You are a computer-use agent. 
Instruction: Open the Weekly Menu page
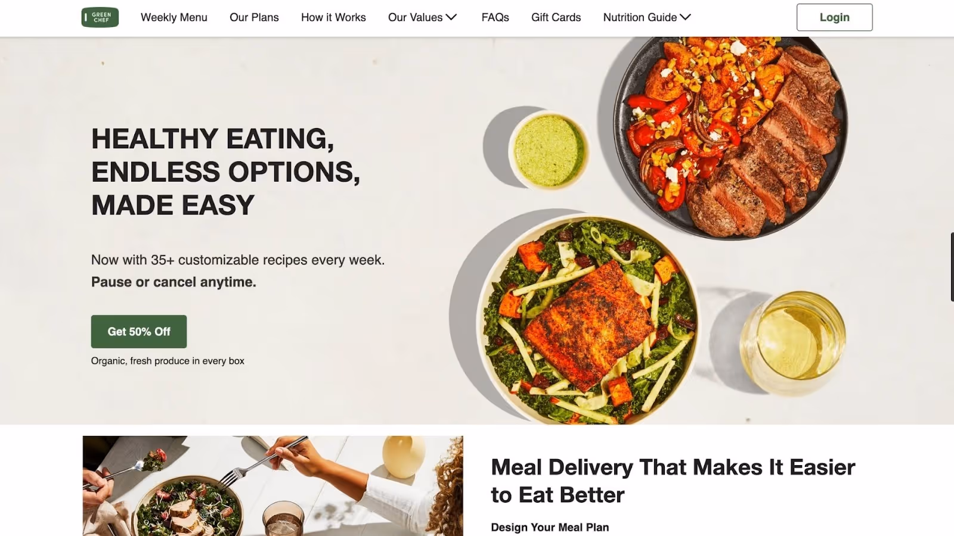click(174, 17)
